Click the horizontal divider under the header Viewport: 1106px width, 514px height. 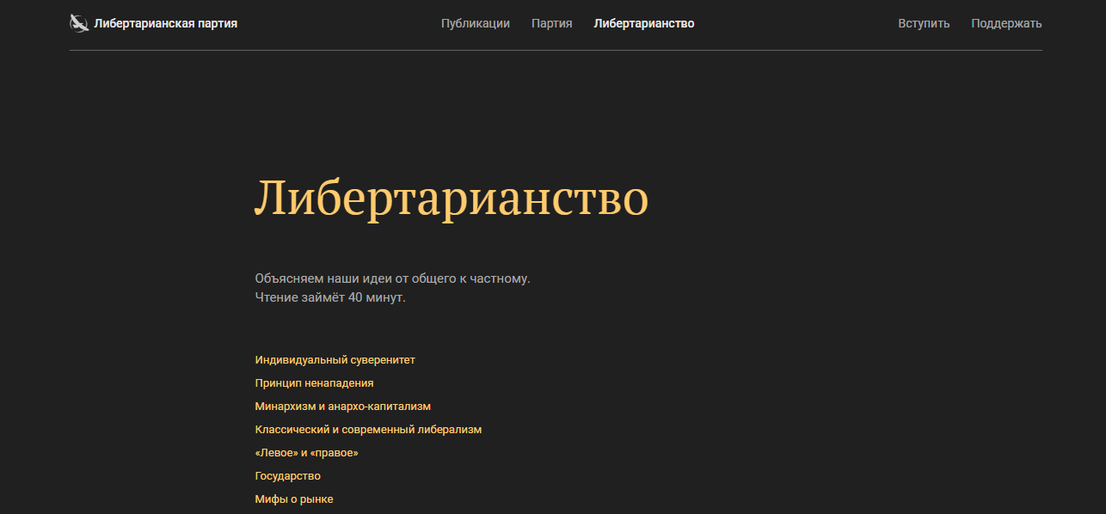point(556,51)
